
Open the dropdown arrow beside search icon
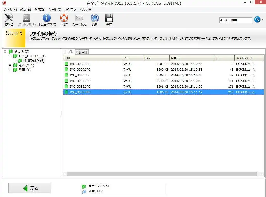(263, 19)
